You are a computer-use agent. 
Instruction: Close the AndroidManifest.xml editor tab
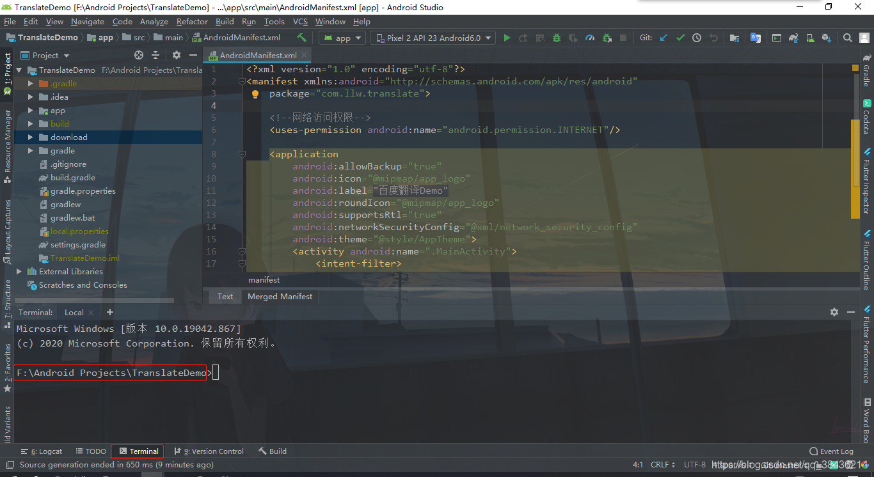pos(305,56)
